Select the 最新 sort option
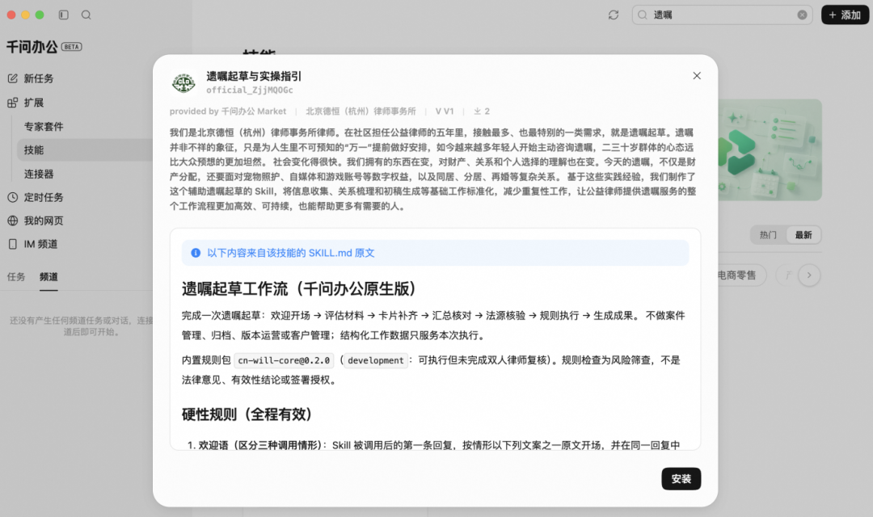The image size is (873, 517). (803, 235)
